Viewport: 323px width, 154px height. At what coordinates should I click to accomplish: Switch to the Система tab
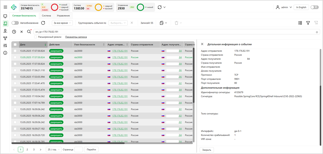coord(46,16)
